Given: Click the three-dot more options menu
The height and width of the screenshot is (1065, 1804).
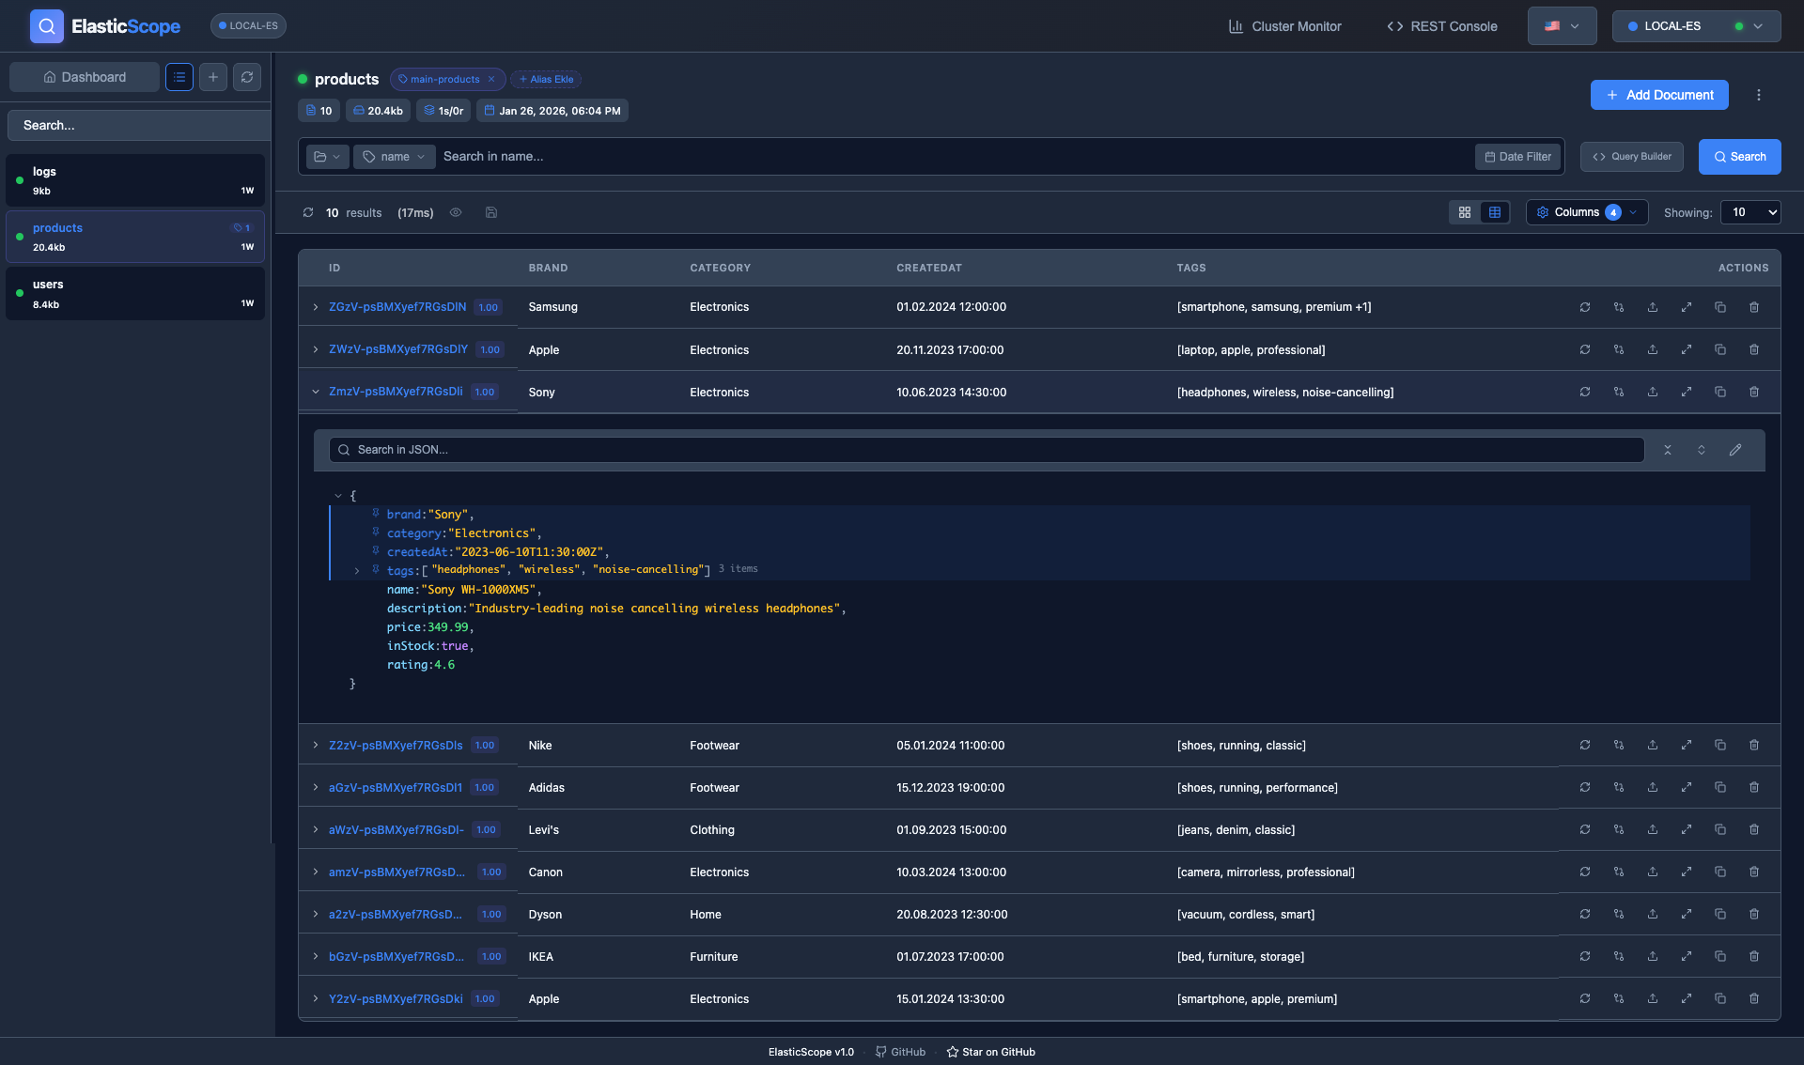Looking at the screenshot, I should pyautogui.click(x=1758, y=95).
